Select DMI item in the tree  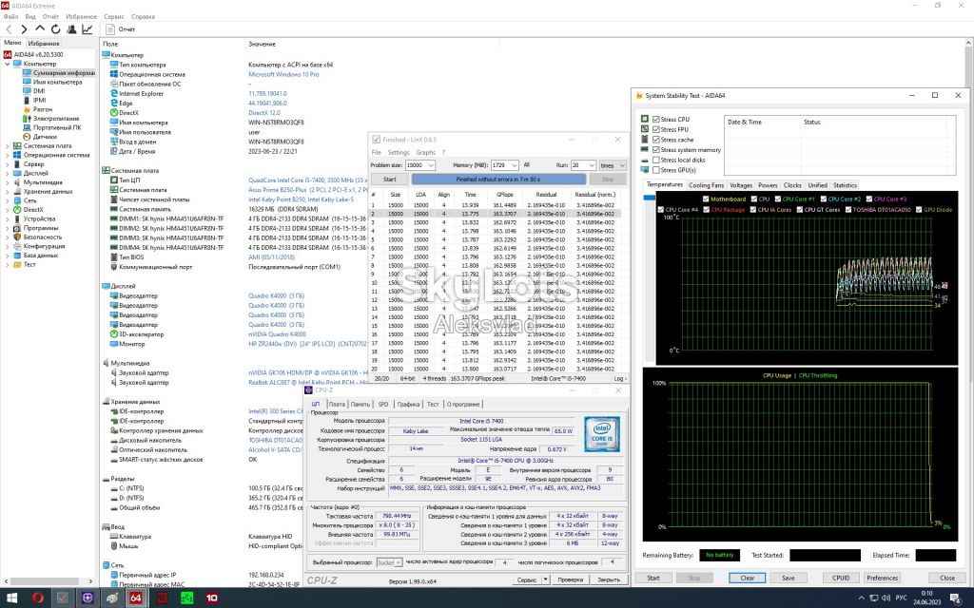tap(39, 90)
